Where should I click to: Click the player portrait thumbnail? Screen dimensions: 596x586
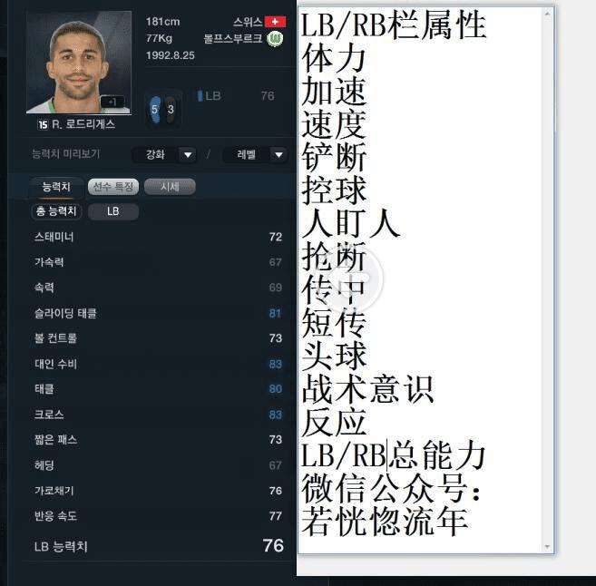click(79, 63)
